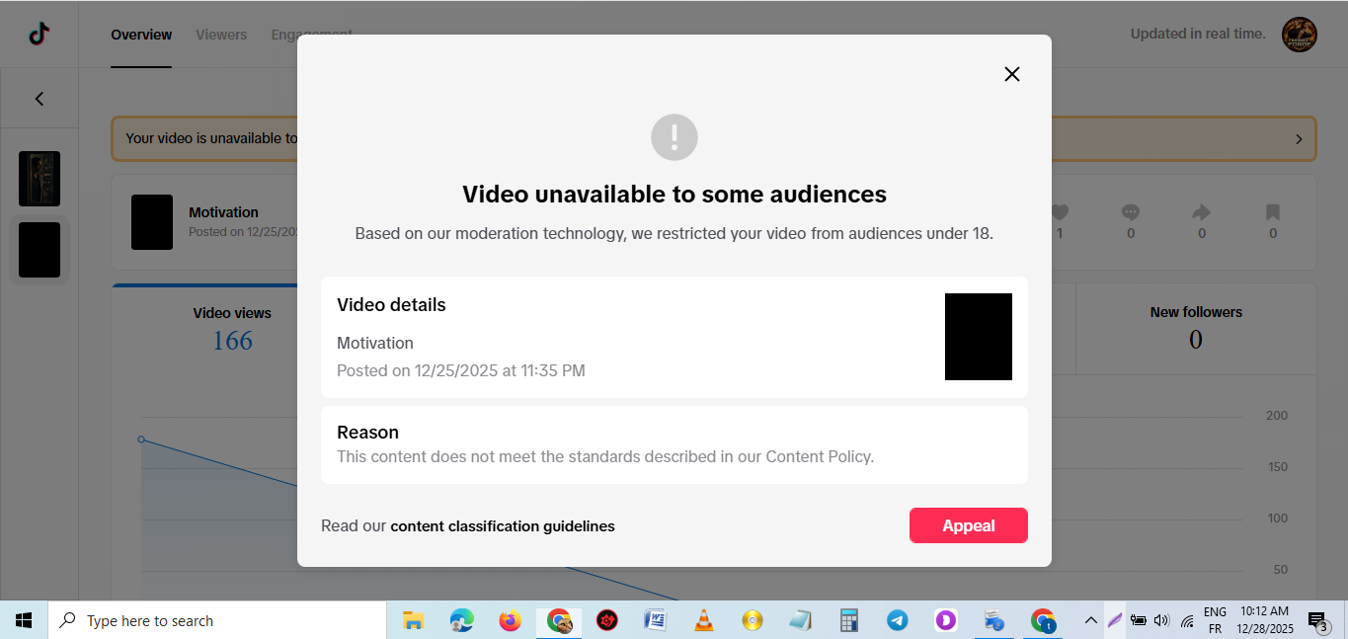Click the saves bookmark icon
Screen dimensions: 1348x639
(x=1273, y=212)
